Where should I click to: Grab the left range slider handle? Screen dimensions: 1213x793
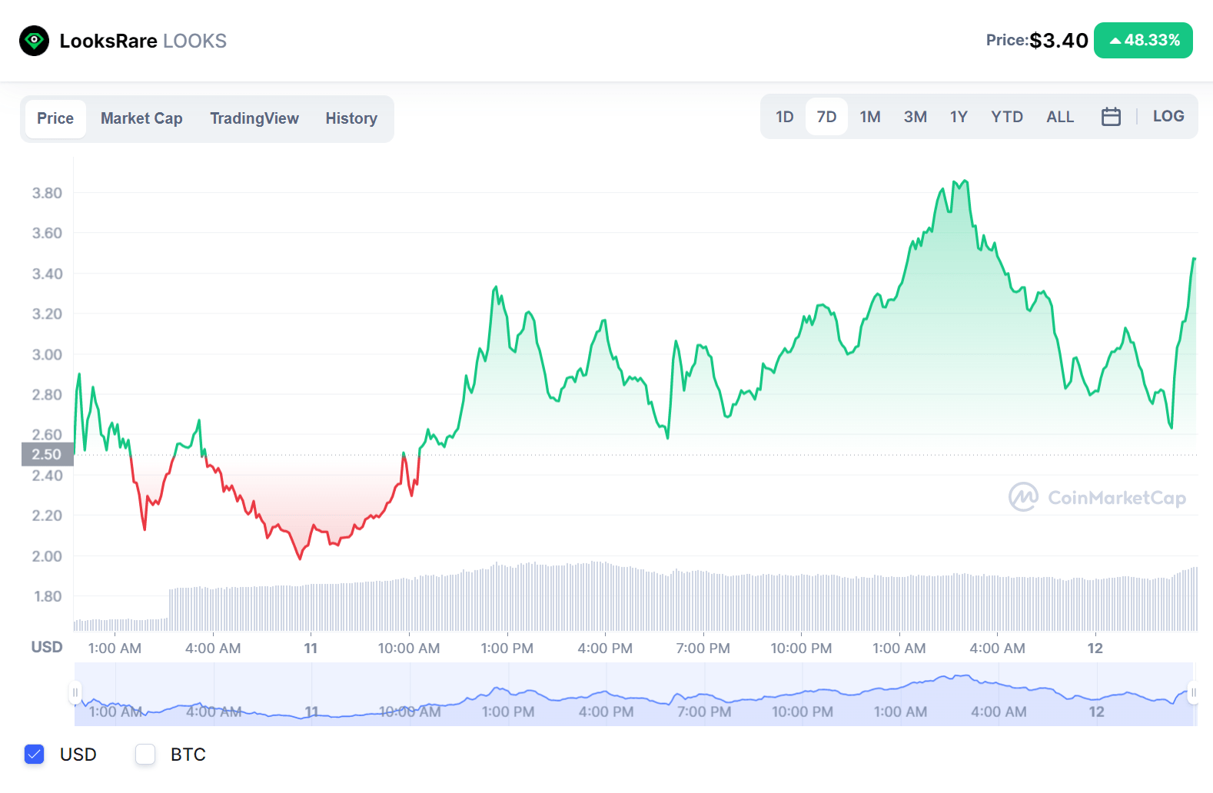[75, 693]
